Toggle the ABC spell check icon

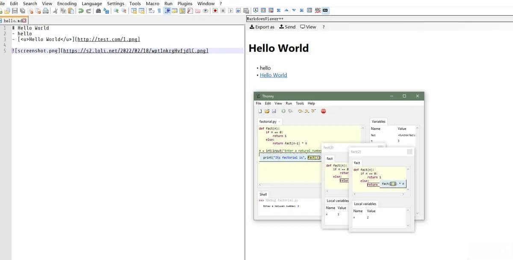pos(318,11)
